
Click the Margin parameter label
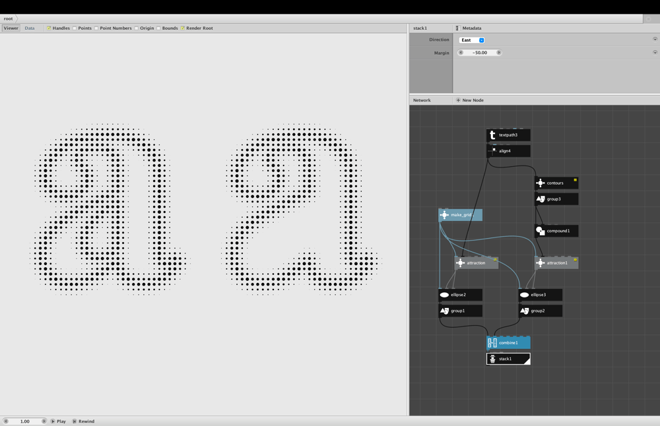coord(442,53)
